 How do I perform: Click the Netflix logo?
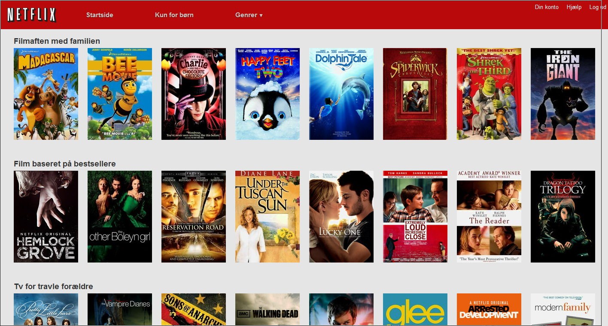pyautogui.click(x=32, y=15)
